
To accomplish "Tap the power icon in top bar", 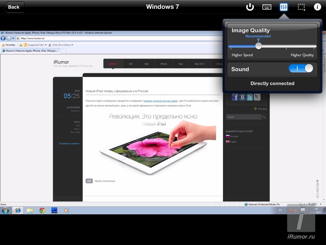I will pos(250,7).
